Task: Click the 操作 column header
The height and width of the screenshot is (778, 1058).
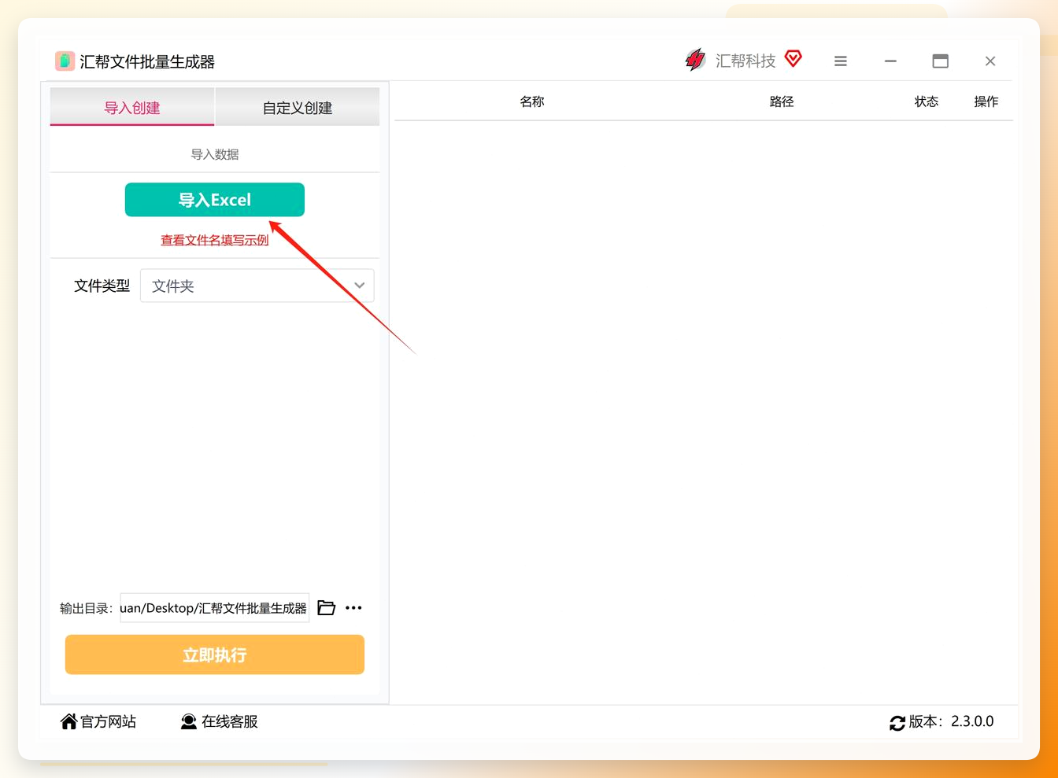Action: [986, 101]
